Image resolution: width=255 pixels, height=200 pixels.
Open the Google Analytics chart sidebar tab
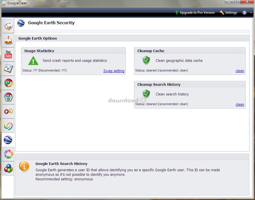coord(8,69)
